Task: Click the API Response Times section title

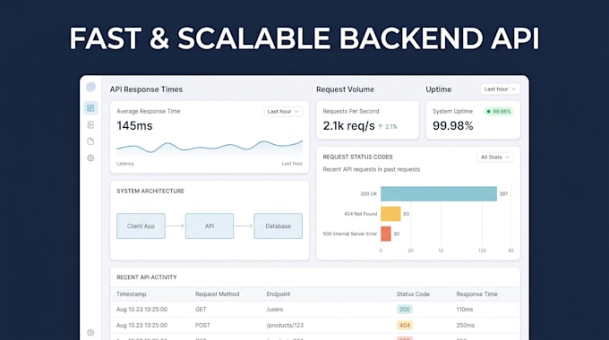Action: 146,89
